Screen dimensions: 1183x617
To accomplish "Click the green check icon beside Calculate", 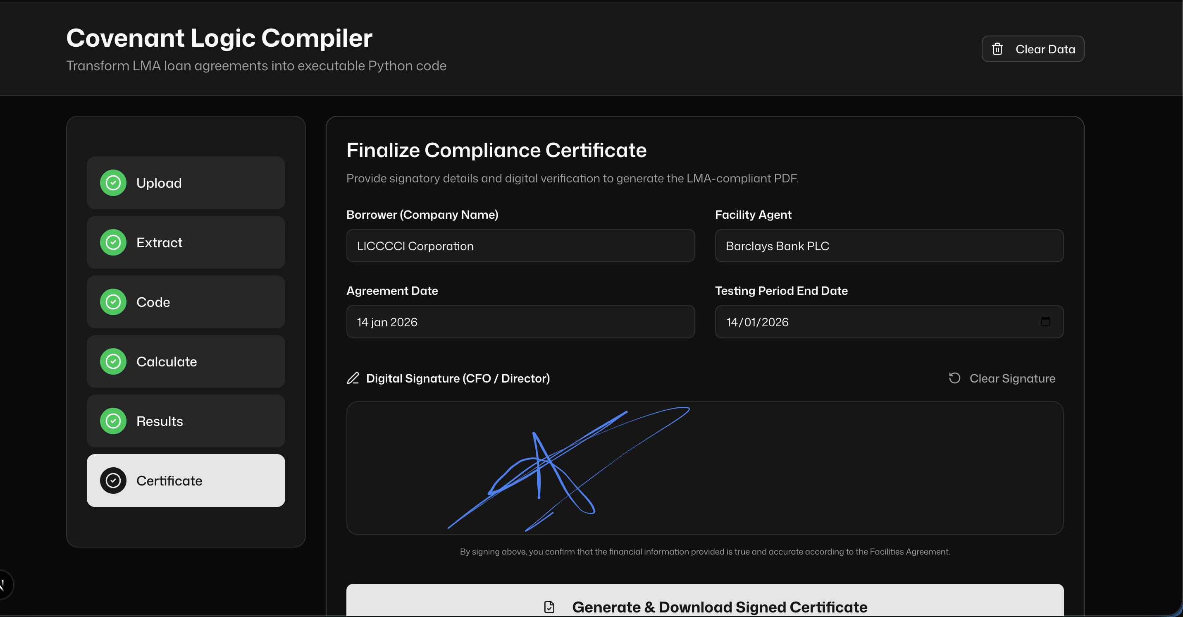I will click(113, 361).
